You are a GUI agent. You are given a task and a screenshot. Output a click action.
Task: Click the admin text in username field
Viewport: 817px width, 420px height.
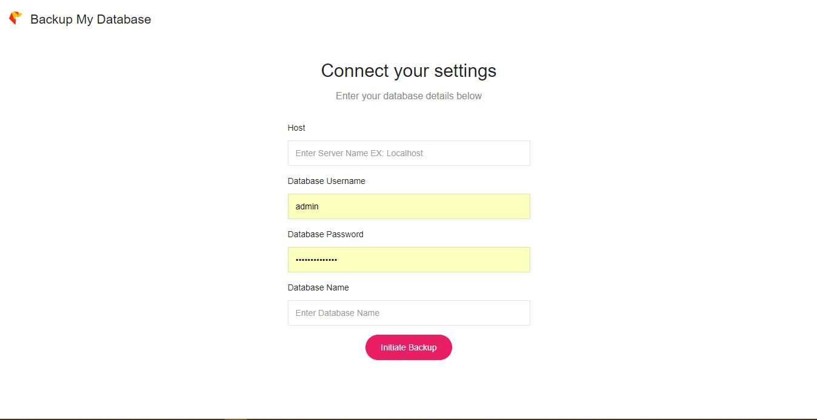pyautogui.click(x=307, y=206)
